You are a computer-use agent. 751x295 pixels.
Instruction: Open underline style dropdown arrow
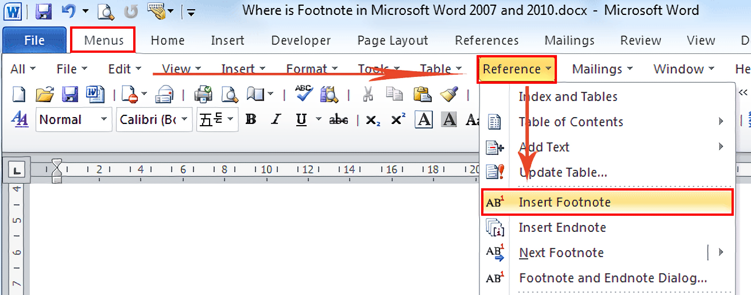coord(319,119)
